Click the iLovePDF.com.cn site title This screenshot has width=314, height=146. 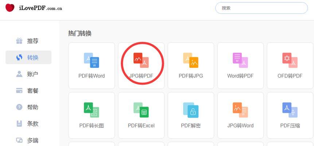tap(40, 8)
